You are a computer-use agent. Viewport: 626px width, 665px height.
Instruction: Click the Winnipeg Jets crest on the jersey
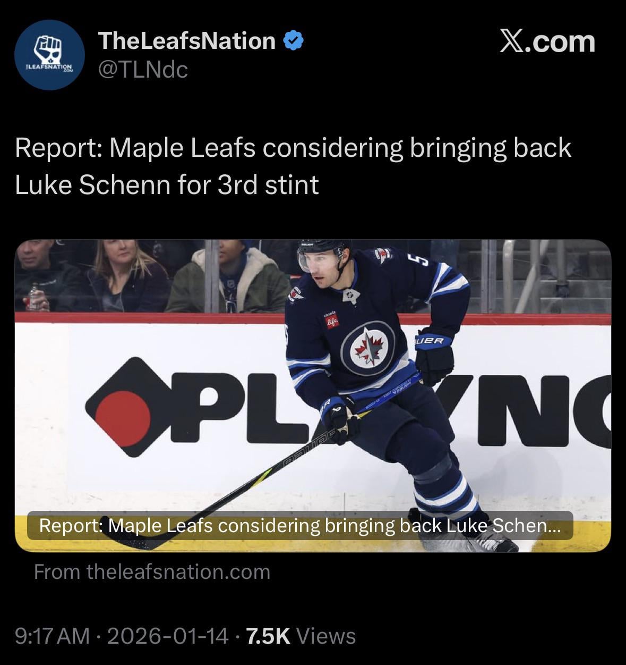(x=368, y=348)
